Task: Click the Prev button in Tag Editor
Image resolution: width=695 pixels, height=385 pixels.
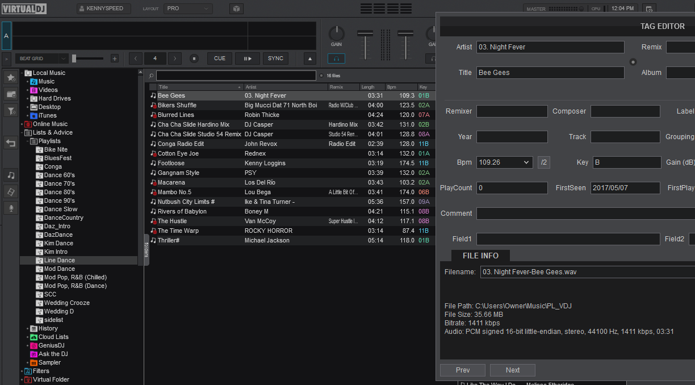Action: pos(463,370)
